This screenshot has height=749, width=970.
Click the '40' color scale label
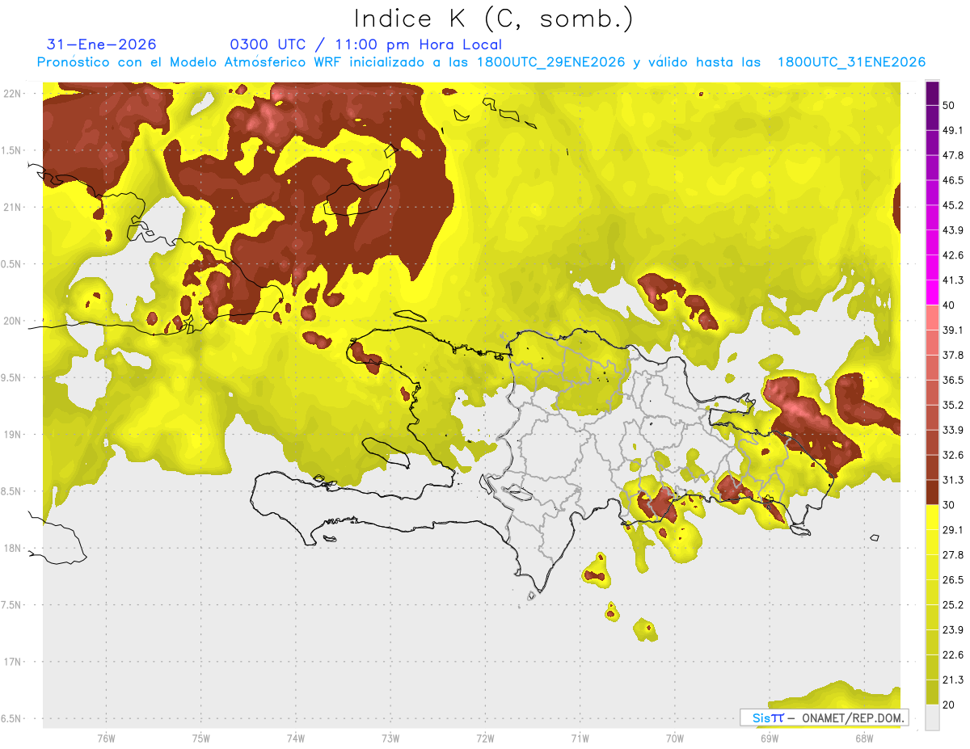tap(949, 305)
